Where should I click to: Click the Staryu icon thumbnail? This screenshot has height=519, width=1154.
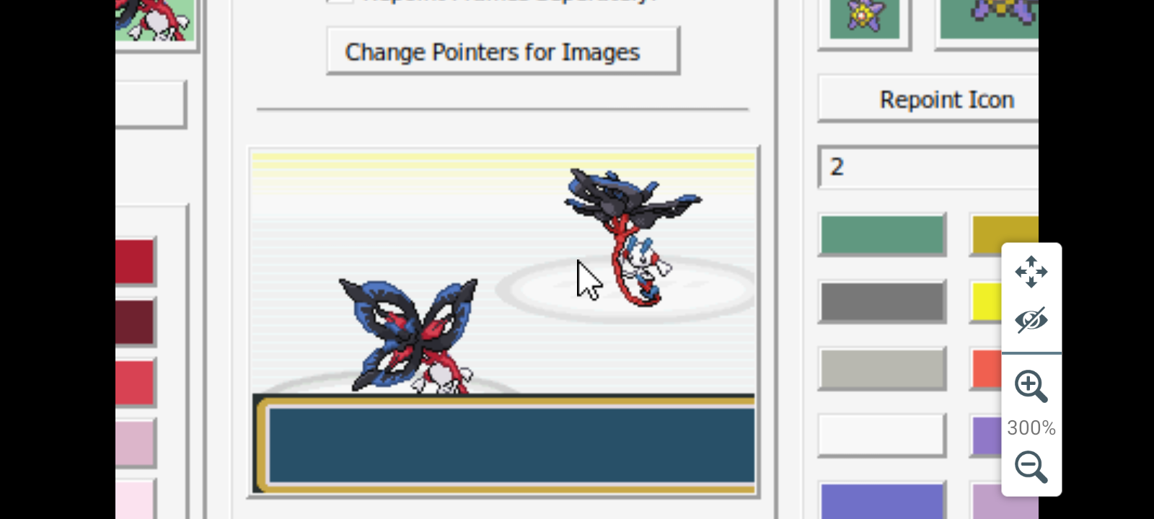pyautogui.click(x=864, y=19)
